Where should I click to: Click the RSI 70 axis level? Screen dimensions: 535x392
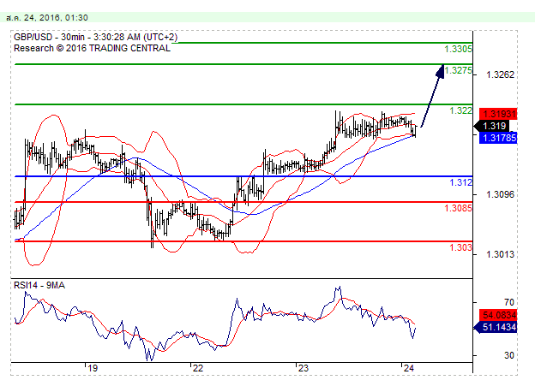(x=509, y=302)
